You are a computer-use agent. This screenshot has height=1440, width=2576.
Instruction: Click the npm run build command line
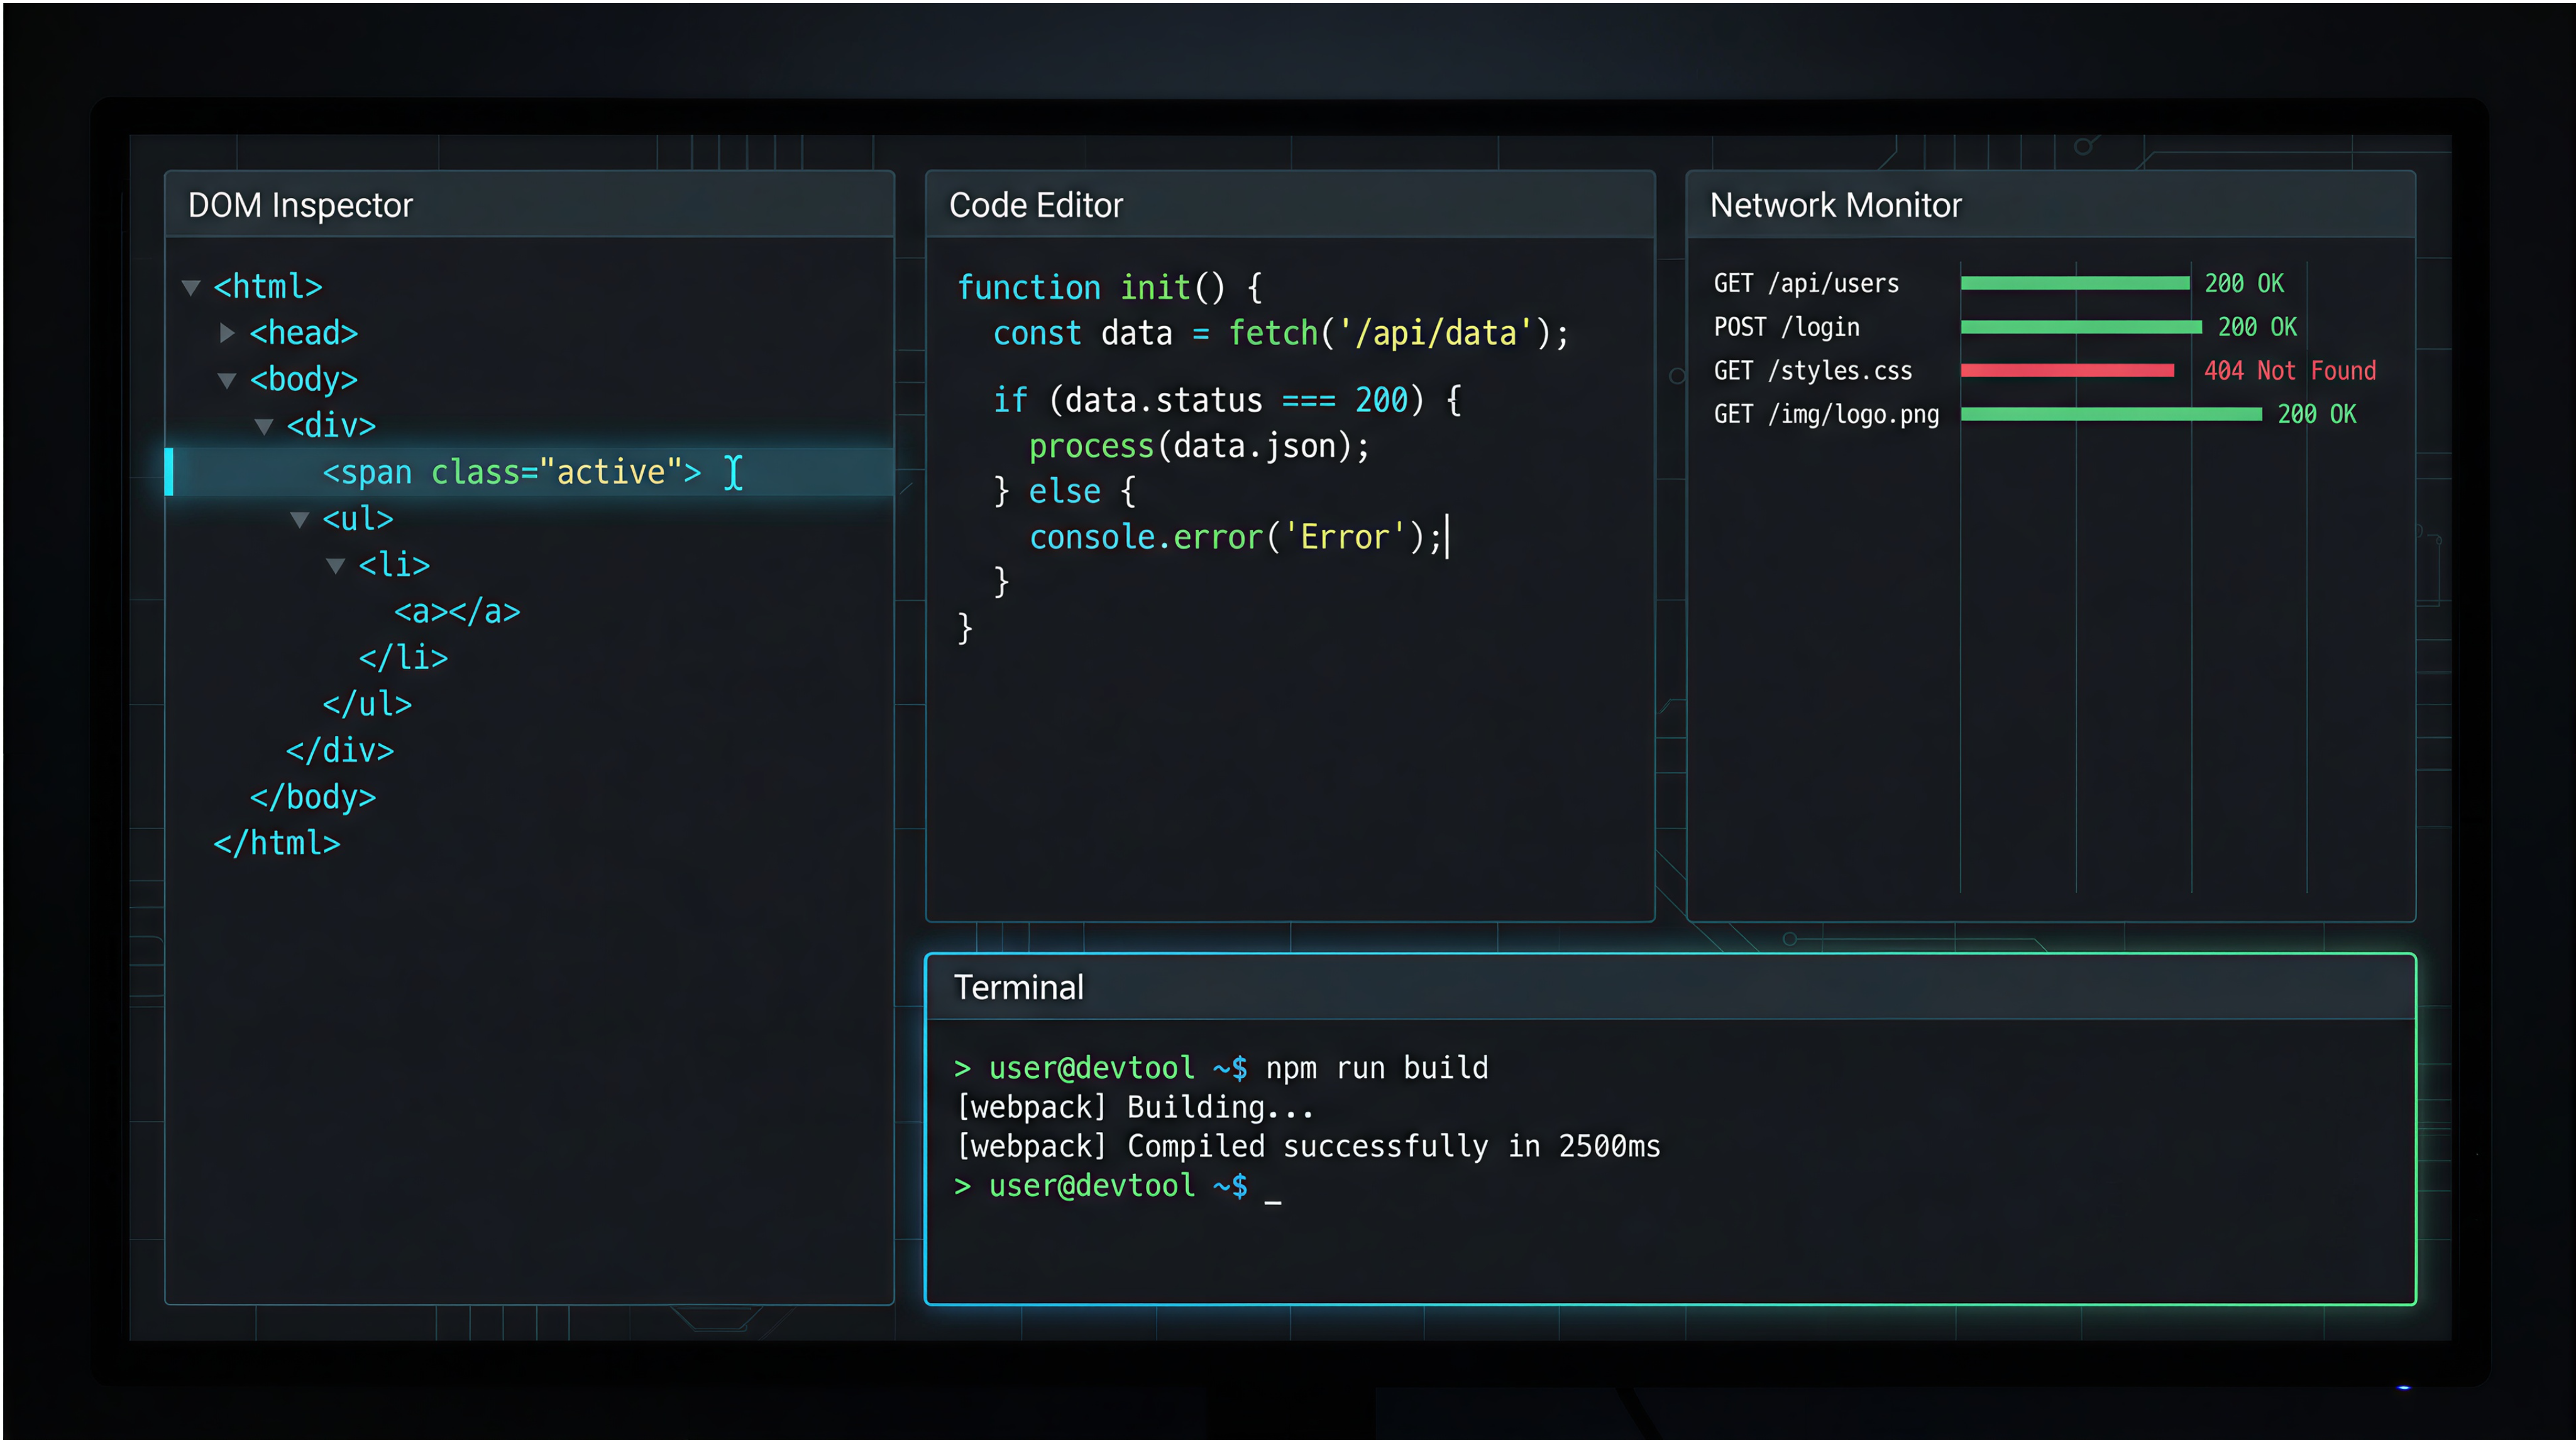pyautogui.click(x=1221, y=1068)
